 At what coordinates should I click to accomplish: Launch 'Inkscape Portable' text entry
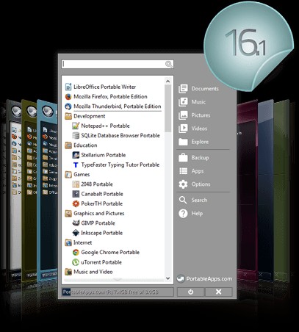click(x=101, y=233)
